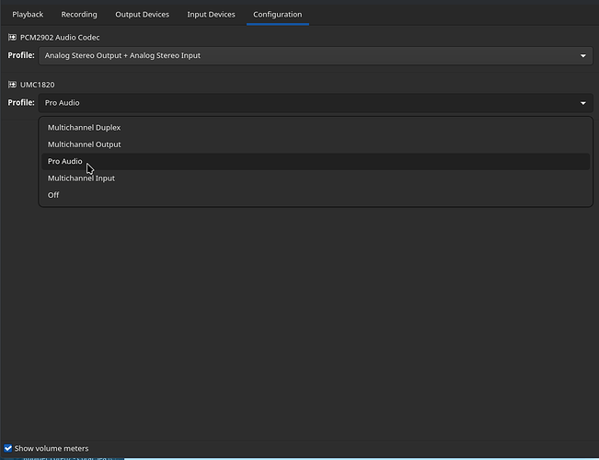The width and height of the screenshot is (599, 460).
Task: Click the Show volume meters label
Action: tap(52, 449)
